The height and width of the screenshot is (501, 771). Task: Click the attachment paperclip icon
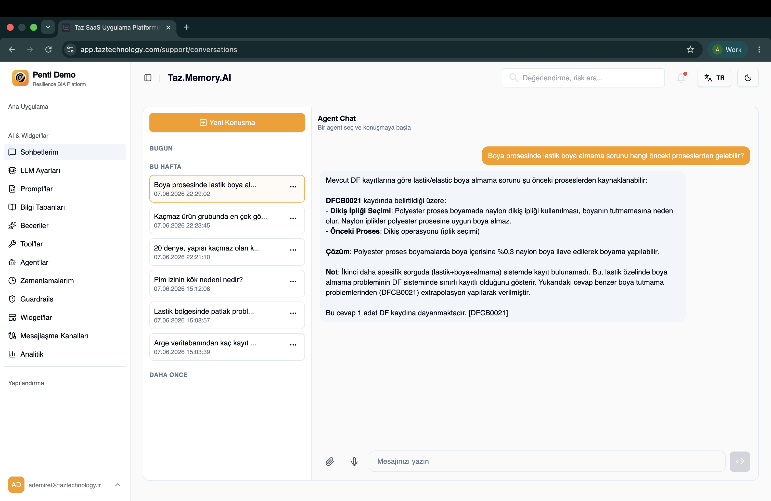(x=330, y=461)
